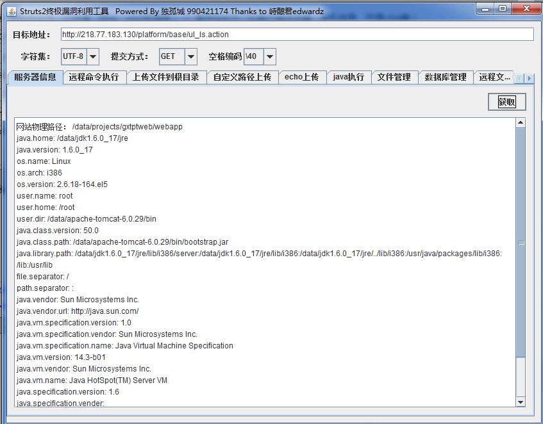Maximize the Struts2 tool window
This screenshot has width=543, height=424.
[x=503, y=9]
